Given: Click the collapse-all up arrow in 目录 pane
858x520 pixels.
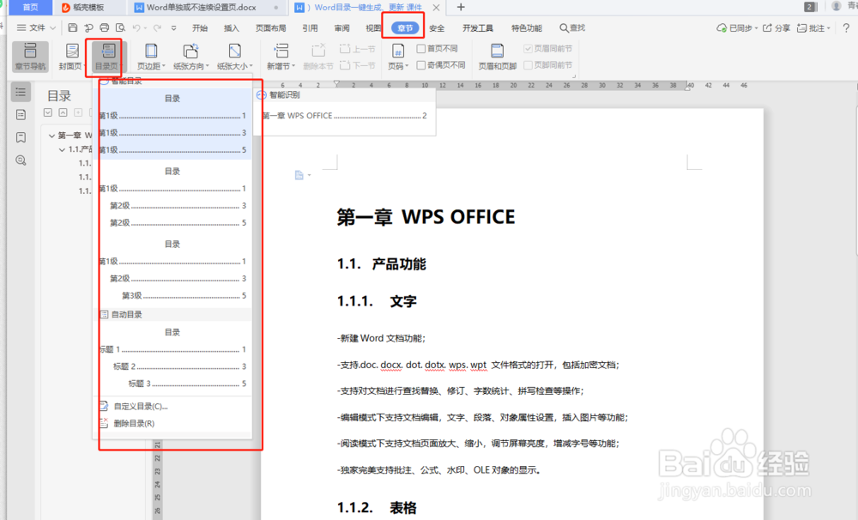Looking at the screenshot, I should 63,112.
